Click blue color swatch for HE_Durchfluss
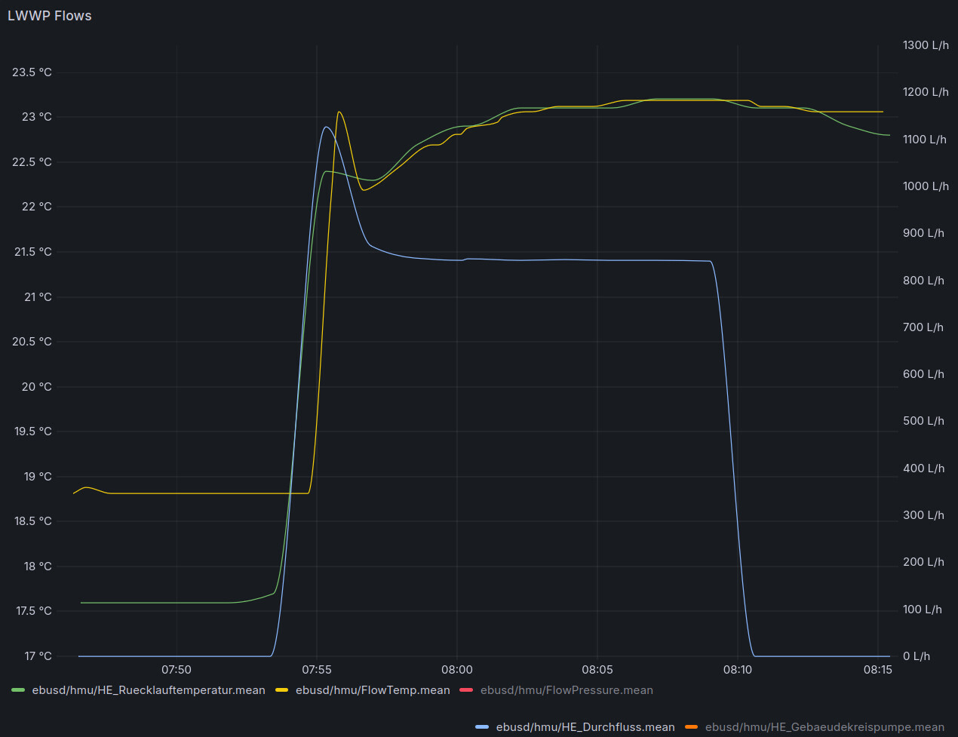The height and width of the screenshot is (737, 958). pos(483,727)
